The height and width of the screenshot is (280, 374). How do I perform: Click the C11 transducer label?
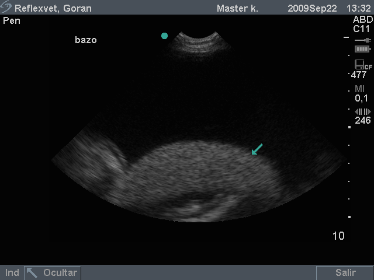[x=361, y=29]
